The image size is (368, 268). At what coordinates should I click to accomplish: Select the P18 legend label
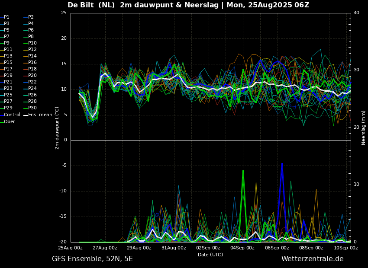pos(32,69)
